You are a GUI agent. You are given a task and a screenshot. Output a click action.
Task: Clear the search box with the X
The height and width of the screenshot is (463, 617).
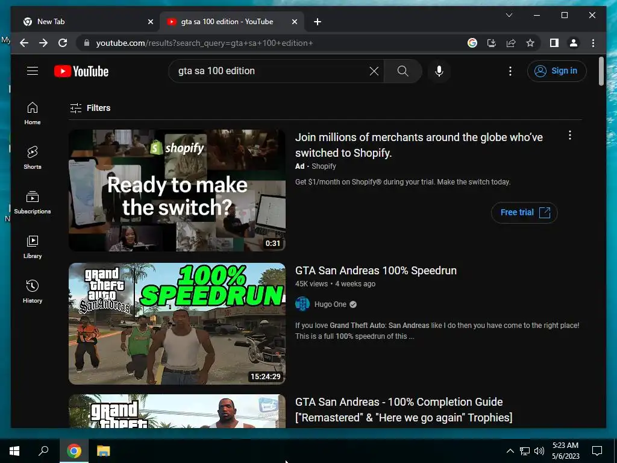pyautogui.click(x=374, y=71)
